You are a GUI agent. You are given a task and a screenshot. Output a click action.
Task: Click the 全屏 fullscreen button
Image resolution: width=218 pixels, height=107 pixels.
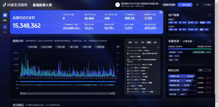pyautogui.click(x=207, y=5)
